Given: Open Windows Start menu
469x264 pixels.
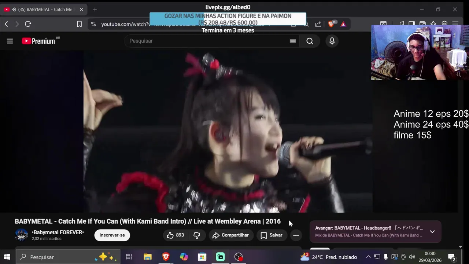Looking at the screenshot, I should [7, 257].
